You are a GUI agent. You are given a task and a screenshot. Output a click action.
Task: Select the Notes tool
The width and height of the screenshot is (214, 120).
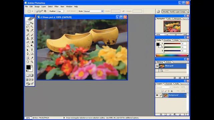28,58
